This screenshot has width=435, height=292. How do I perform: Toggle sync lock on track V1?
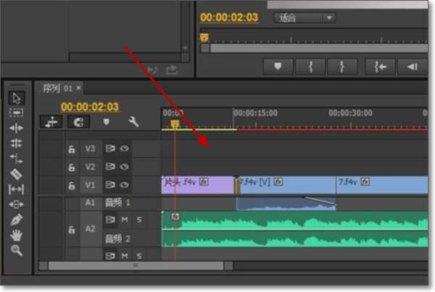coord(110,185)
